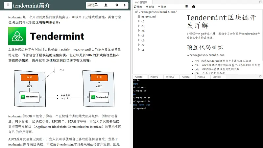263x148 pixels.
Task: Select the info tab icon
Action: (194, 7)
